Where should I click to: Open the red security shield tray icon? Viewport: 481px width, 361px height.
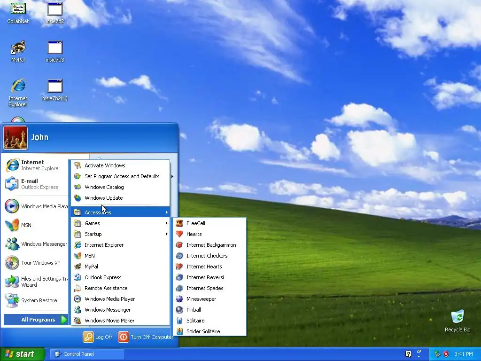click(446, 354)
